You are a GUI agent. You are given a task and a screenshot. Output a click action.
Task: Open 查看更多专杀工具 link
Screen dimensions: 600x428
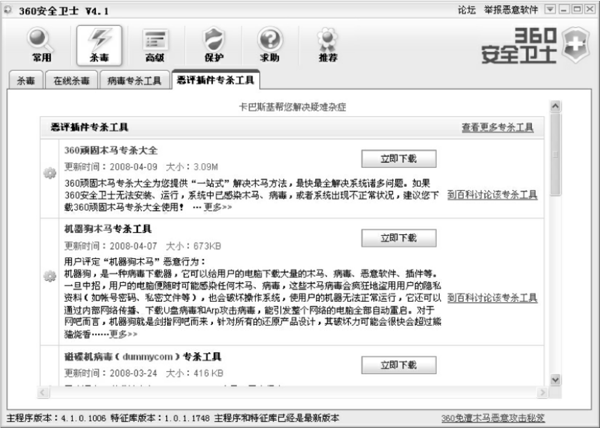tap(498, 127)
